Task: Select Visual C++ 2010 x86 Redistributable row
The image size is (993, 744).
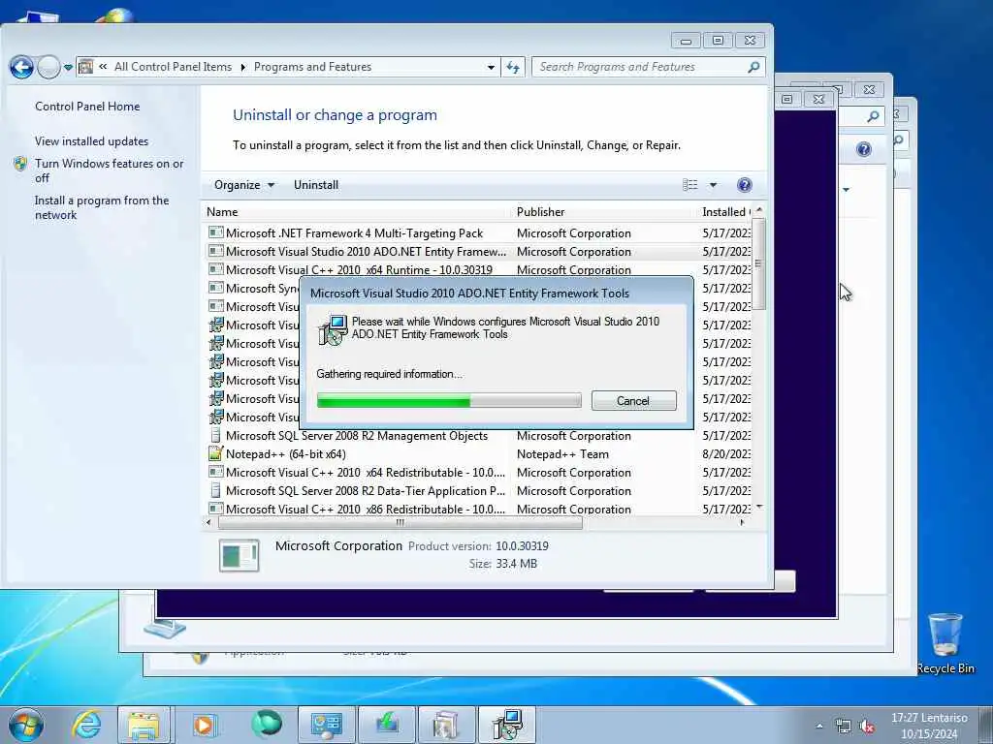Action: (478, 509)
